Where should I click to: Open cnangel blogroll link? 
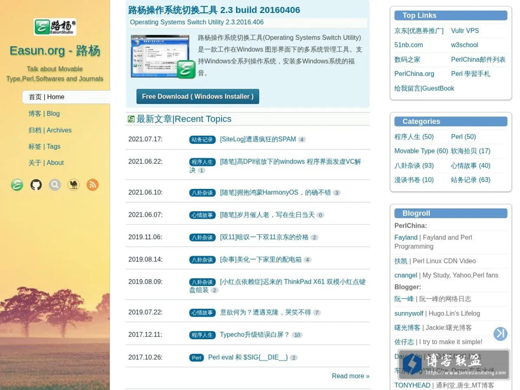406,275
